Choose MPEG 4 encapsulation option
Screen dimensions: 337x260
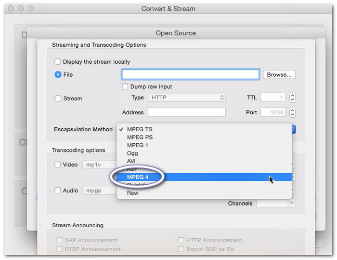click(204, 177)
